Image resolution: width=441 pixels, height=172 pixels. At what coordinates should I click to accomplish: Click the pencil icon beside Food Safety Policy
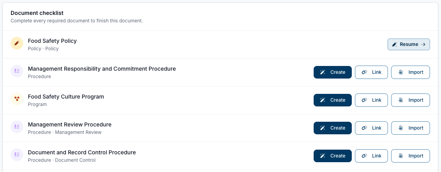click(x=17, y=43)
